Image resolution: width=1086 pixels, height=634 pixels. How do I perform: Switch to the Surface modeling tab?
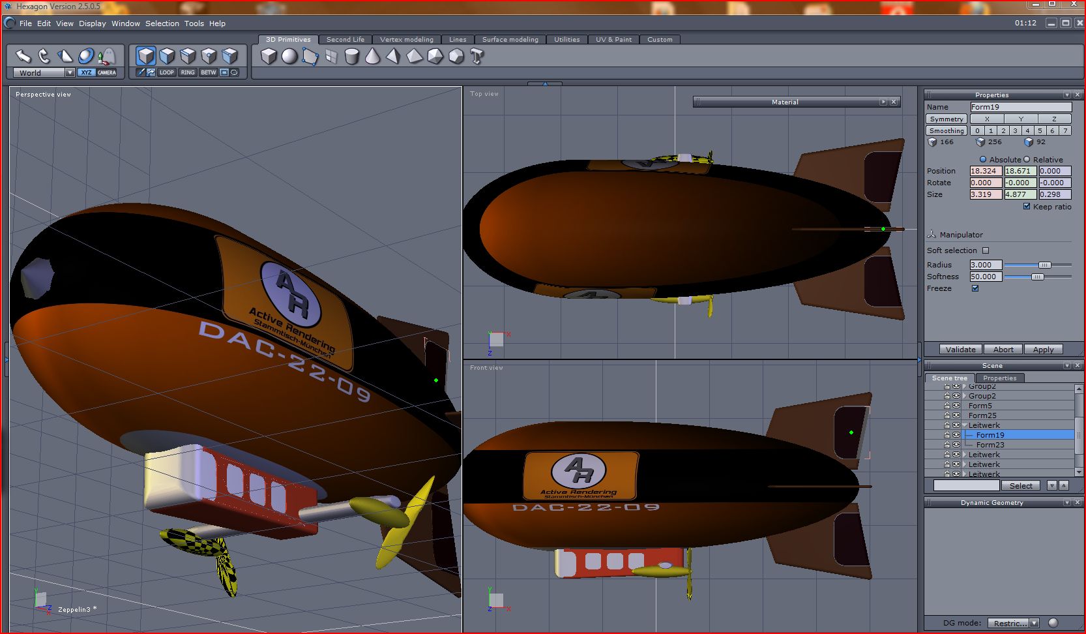510,39
